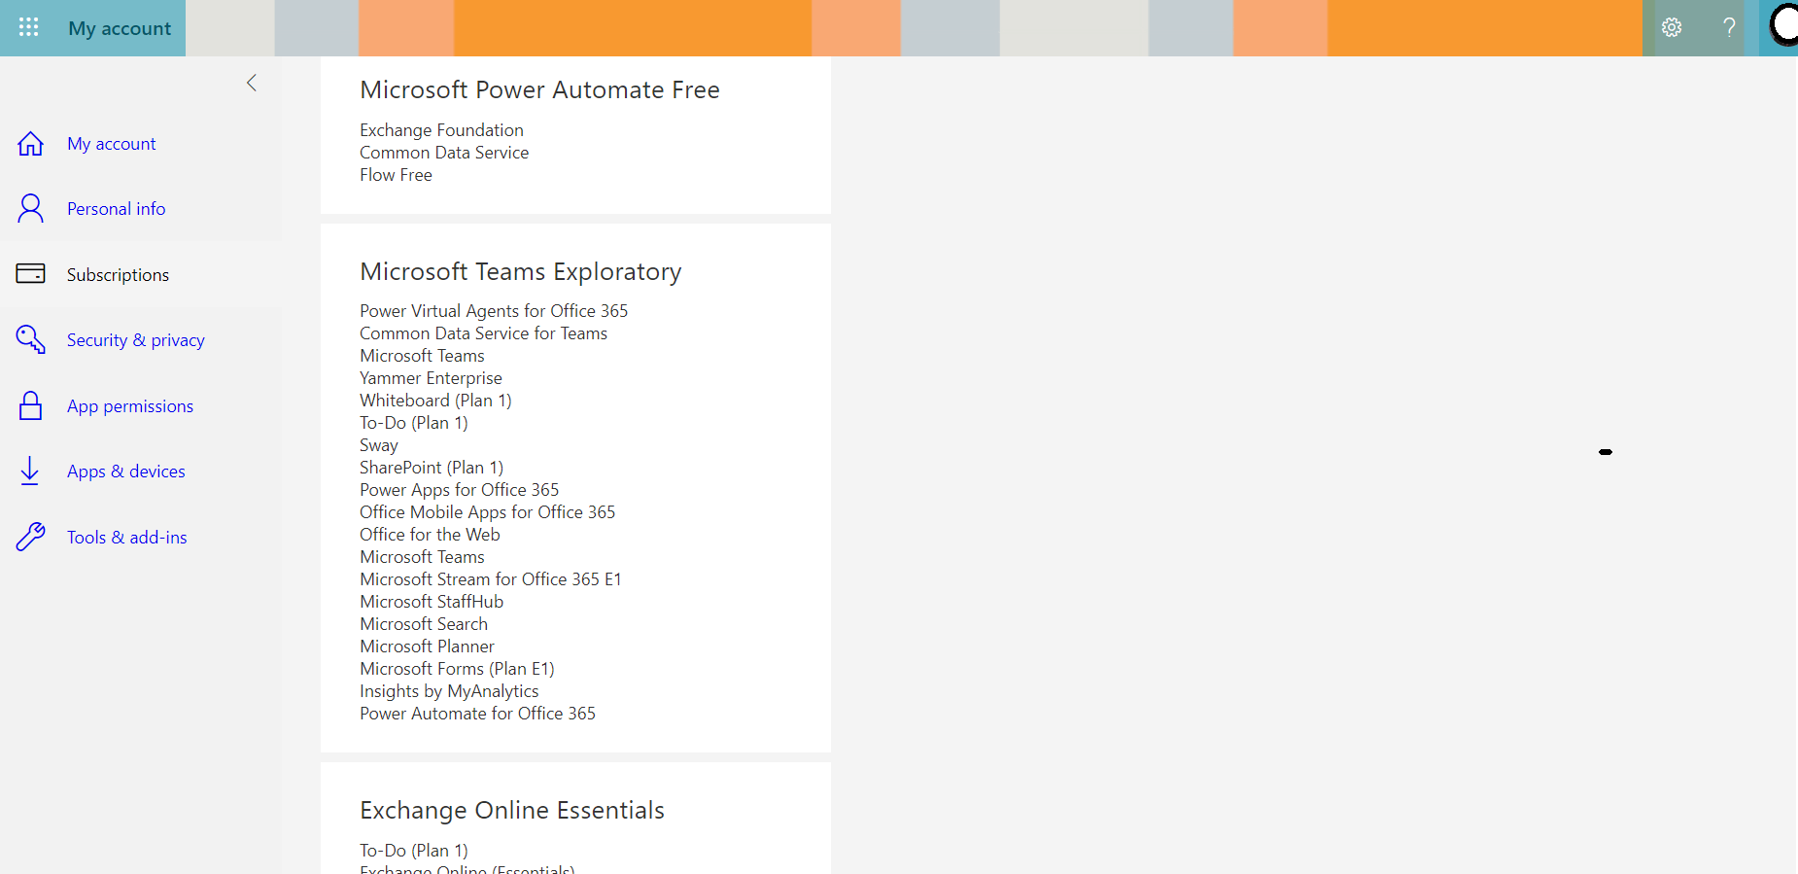Click Power Automate for Office 365
The width and height of the screenshot is (1798, 874).
tap(477, 714)
